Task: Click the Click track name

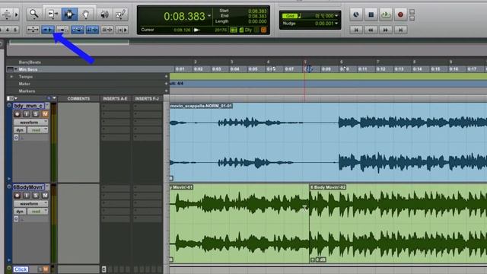Action: (x=21, y=269)
